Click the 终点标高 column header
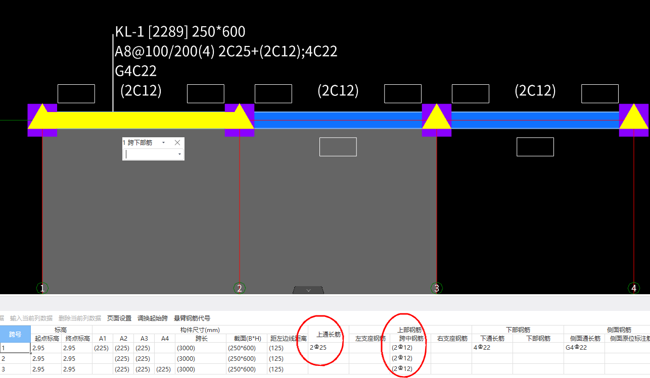 coord(77,339)
